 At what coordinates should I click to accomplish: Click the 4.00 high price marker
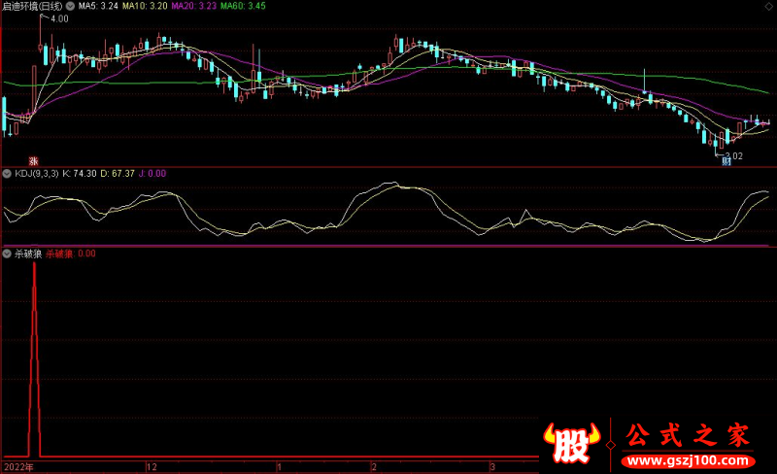click(58, 18)
